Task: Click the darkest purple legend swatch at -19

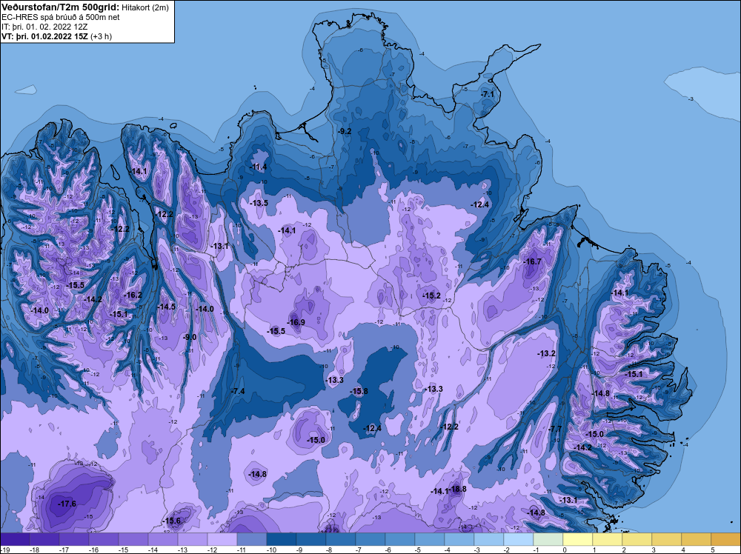Action: click(x=15, y=539)
